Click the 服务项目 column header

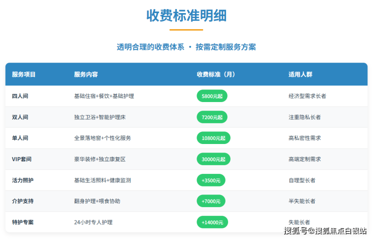(24, 74)
